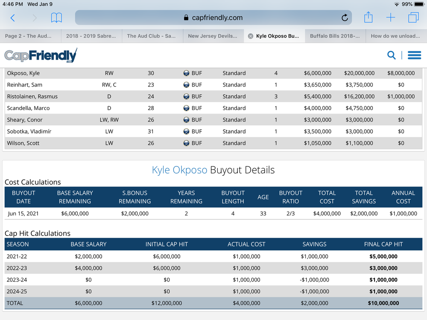Select the 2022-23 season row label
This screenshot has width=427, height=320.
coord(17,268)
